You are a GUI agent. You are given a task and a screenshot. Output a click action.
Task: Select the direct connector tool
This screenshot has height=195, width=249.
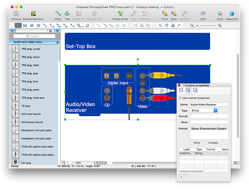click(x=45, y=26)
